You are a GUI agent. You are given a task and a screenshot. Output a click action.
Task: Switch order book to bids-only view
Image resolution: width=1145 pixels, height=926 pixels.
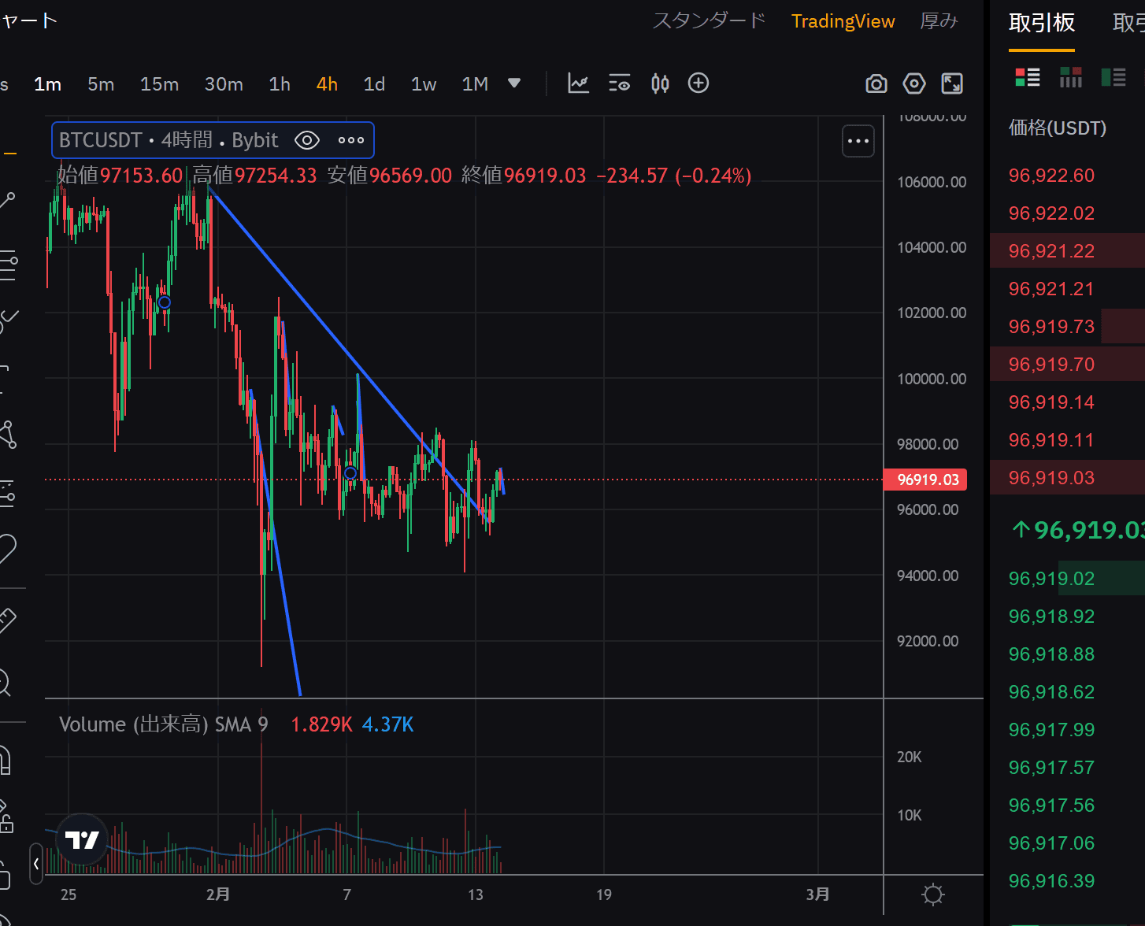pyautogui.click(x=1113, y=77)
